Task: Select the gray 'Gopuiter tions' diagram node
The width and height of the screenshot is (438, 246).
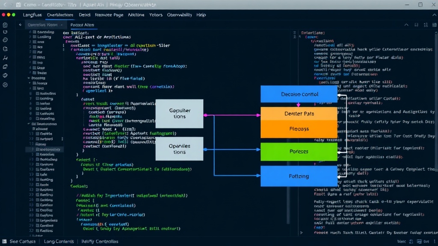Action: [x=179, y=114]
